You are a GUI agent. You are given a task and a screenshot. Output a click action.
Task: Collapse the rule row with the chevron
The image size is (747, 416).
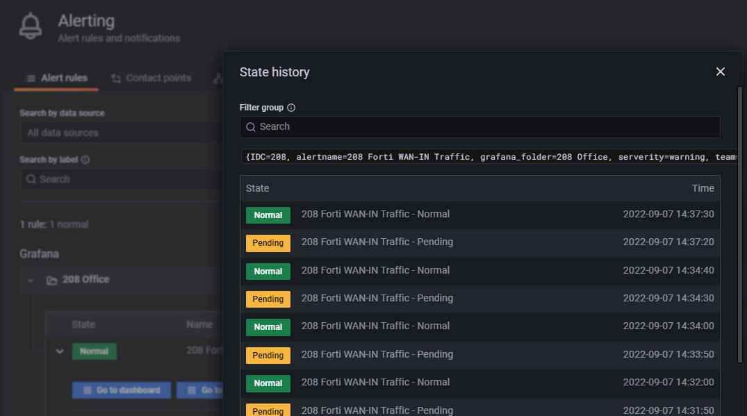click(60, 351)
